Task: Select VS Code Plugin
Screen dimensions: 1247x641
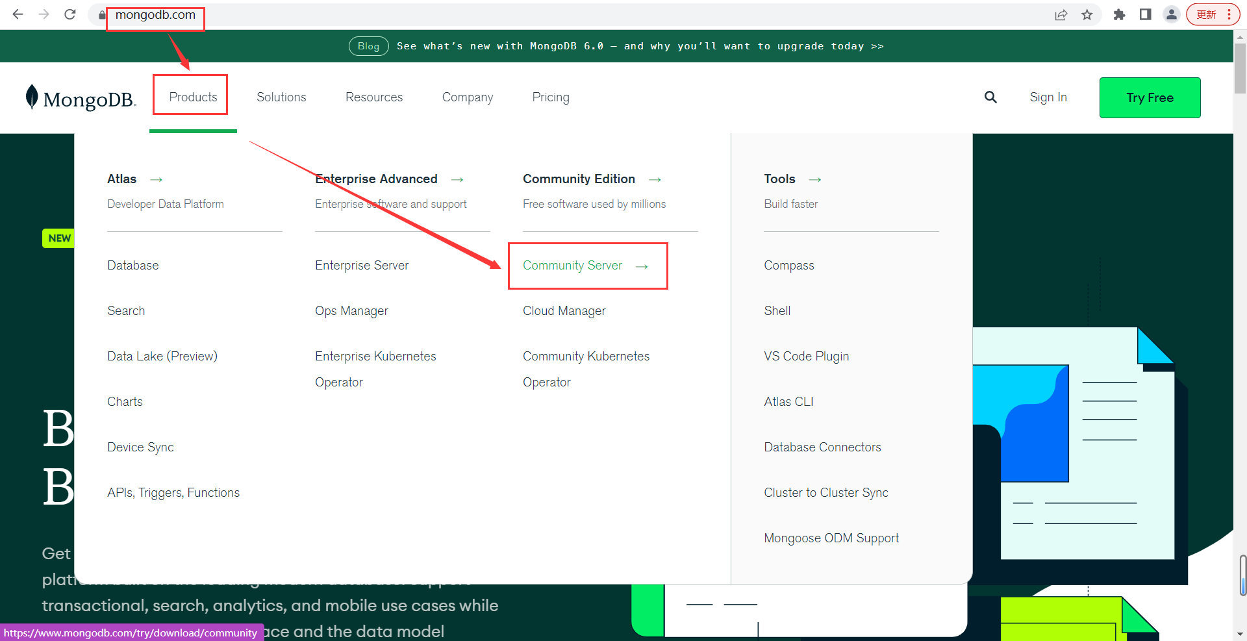Action: 806,356
